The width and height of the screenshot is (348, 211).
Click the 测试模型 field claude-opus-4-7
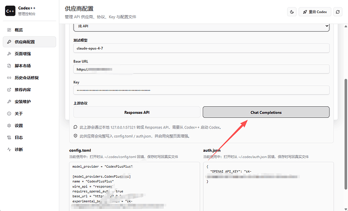click(201, 48)
